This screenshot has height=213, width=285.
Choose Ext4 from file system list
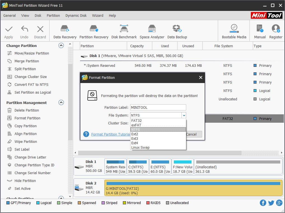coord(158,143)
